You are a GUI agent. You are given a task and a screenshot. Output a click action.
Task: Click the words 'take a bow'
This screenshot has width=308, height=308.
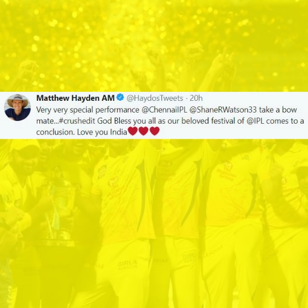coord(278,110)
